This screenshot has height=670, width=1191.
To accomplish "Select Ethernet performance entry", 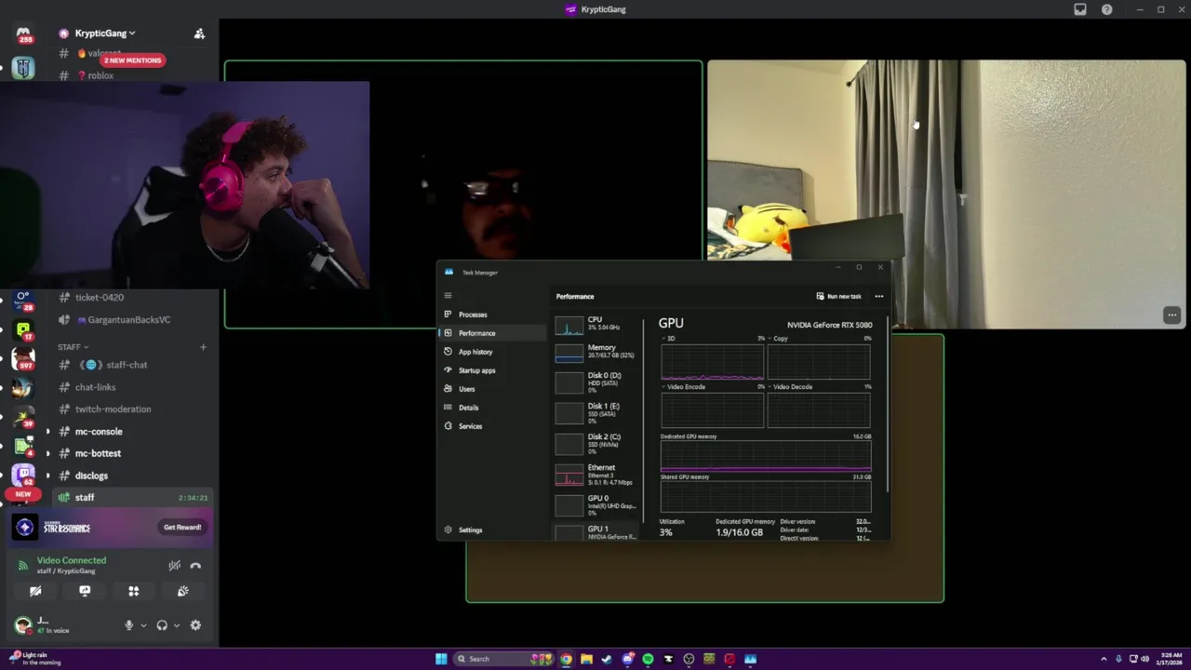I will (x=596, y=475).
